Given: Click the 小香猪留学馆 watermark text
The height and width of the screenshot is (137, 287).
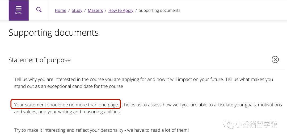Looking at the screenshot, I should 256,124.
